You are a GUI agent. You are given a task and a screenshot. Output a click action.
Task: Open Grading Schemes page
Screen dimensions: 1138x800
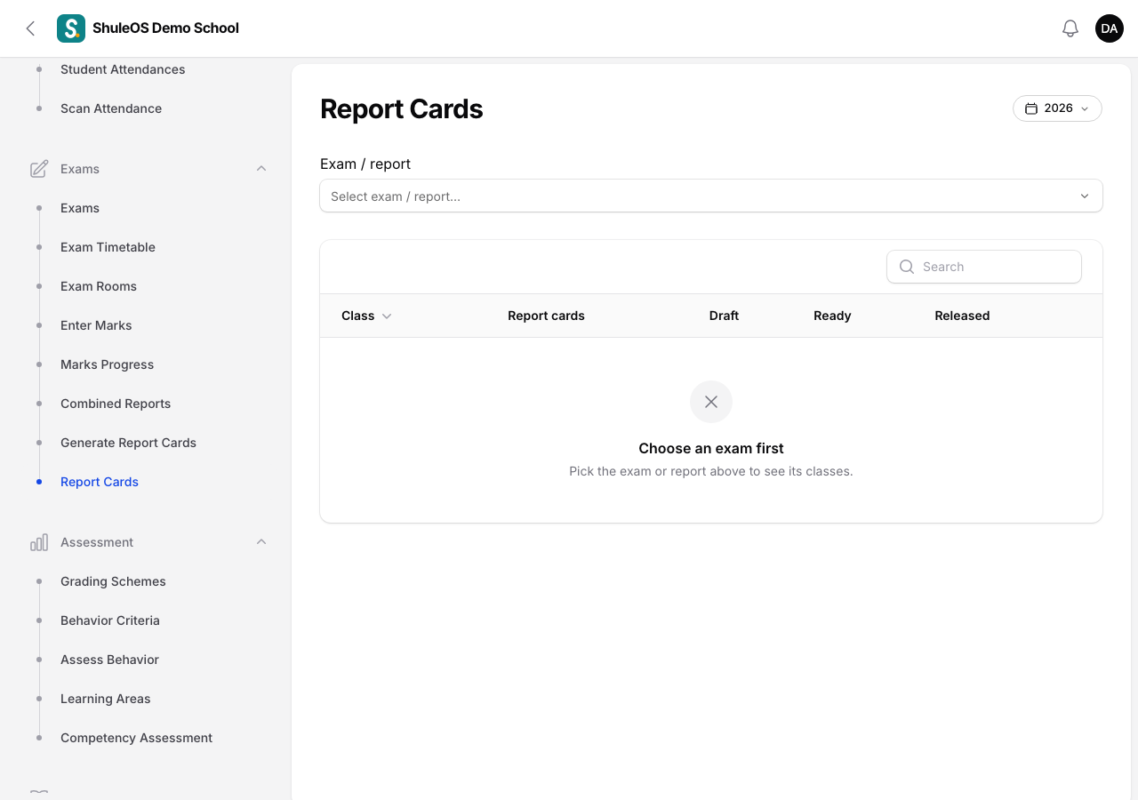click(x=113, y=581)
